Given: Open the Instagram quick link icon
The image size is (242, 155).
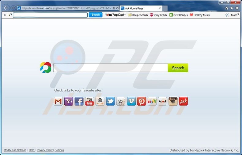Looking at the screenshot, I should (173, 101).
